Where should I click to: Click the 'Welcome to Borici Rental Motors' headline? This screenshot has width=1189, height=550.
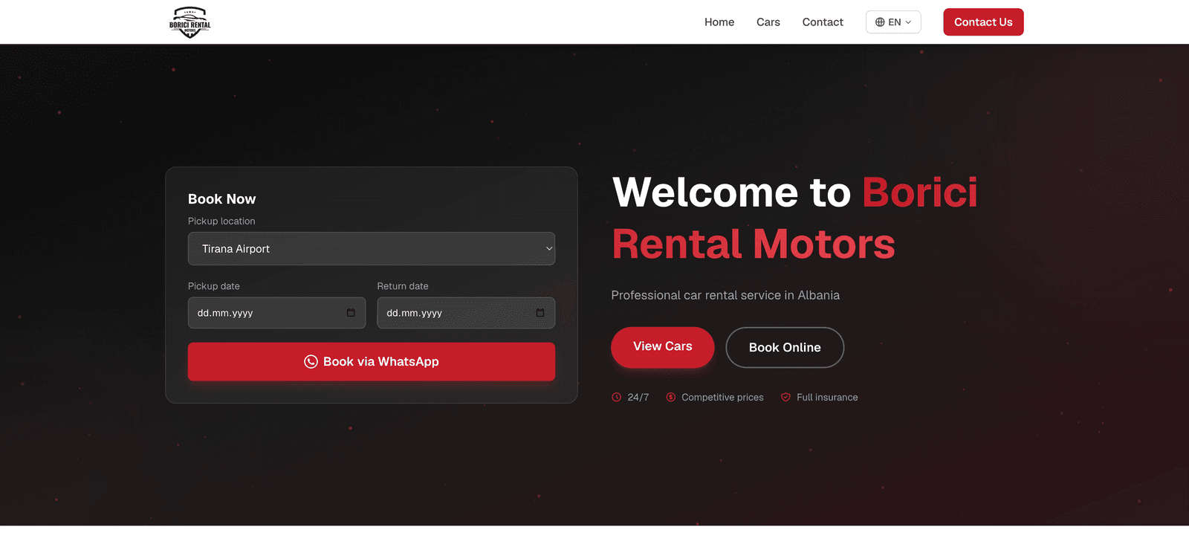coord(794,218)
